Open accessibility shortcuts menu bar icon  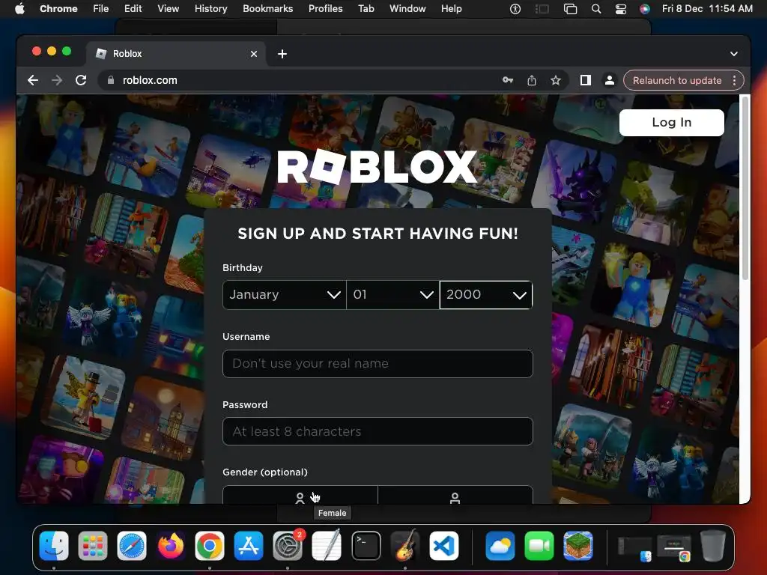515,9
